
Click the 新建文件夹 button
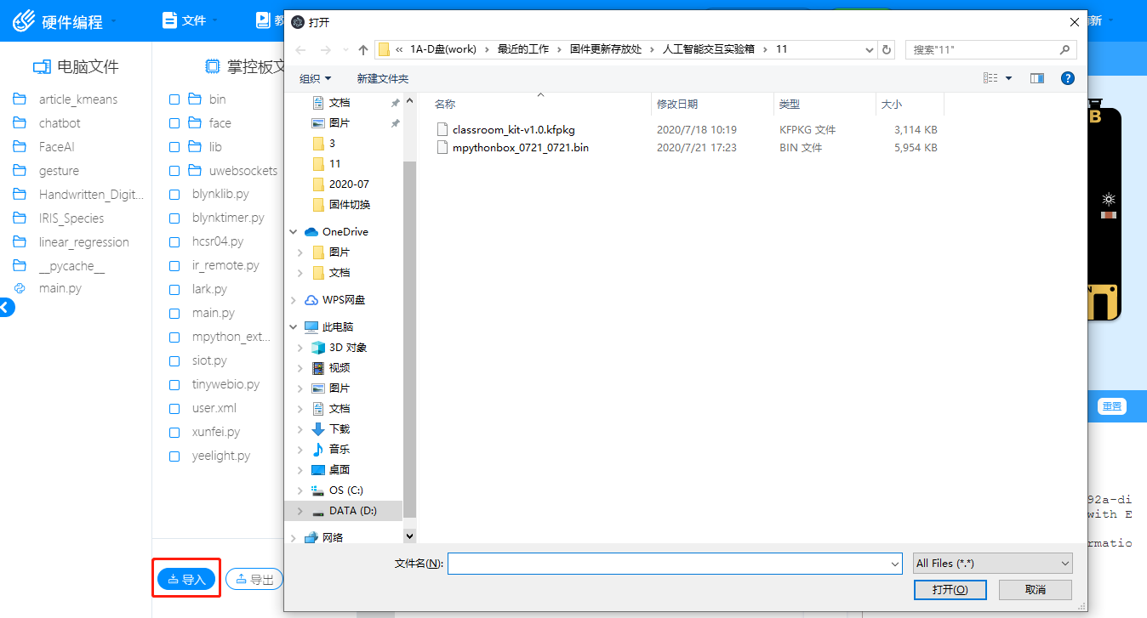pyautogui.click(x=383, y=78)
